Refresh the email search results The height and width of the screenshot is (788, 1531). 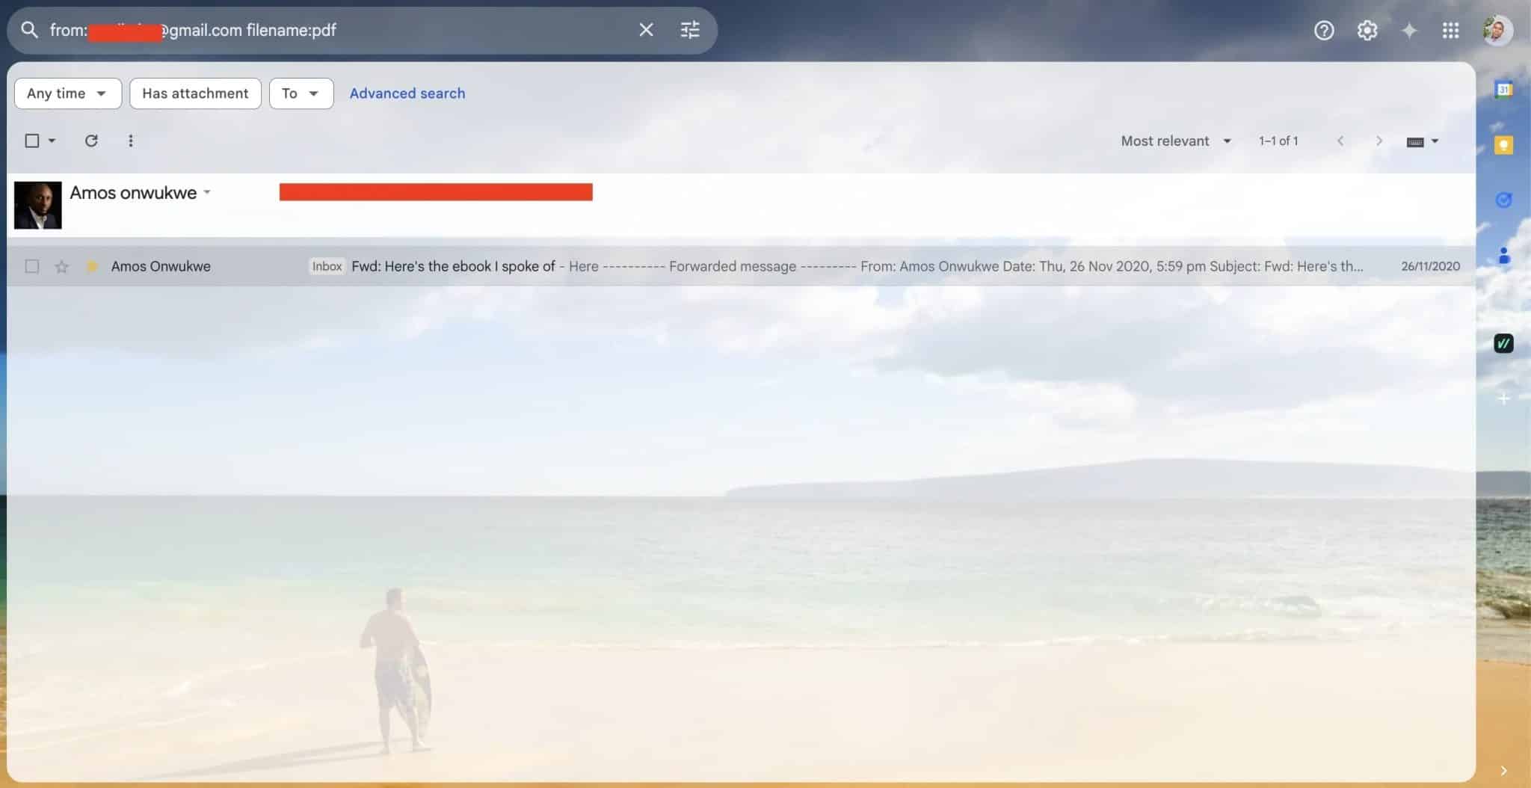(91, 141)
